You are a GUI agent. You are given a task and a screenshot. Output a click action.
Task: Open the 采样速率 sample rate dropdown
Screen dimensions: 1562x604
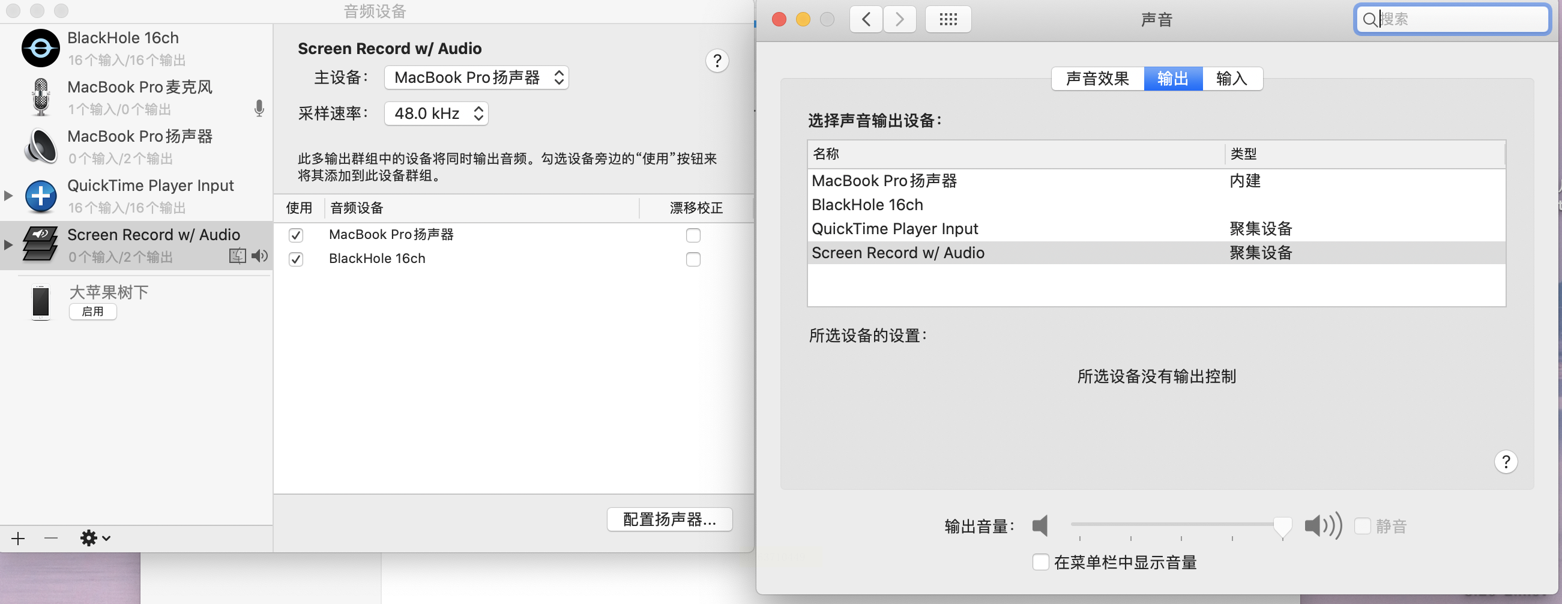click(x=436, y=113)
